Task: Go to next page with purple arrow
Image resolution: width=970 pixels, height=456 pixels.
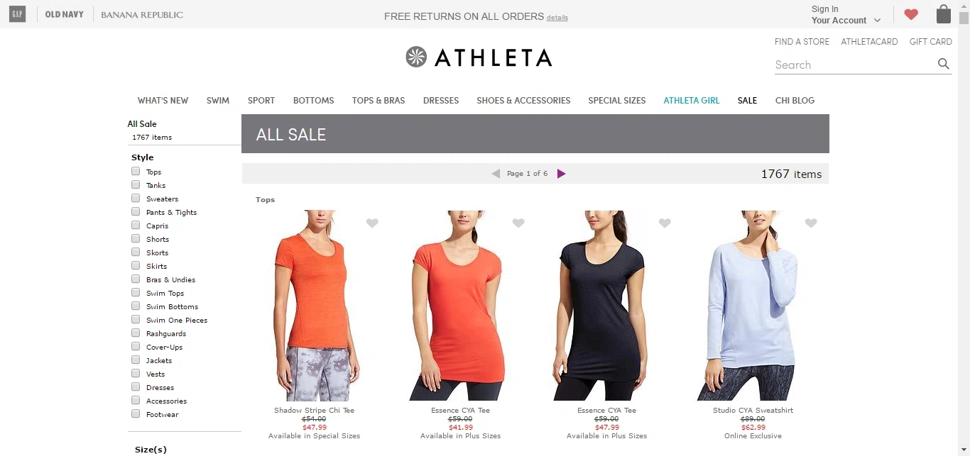Action: click(561, 174)
